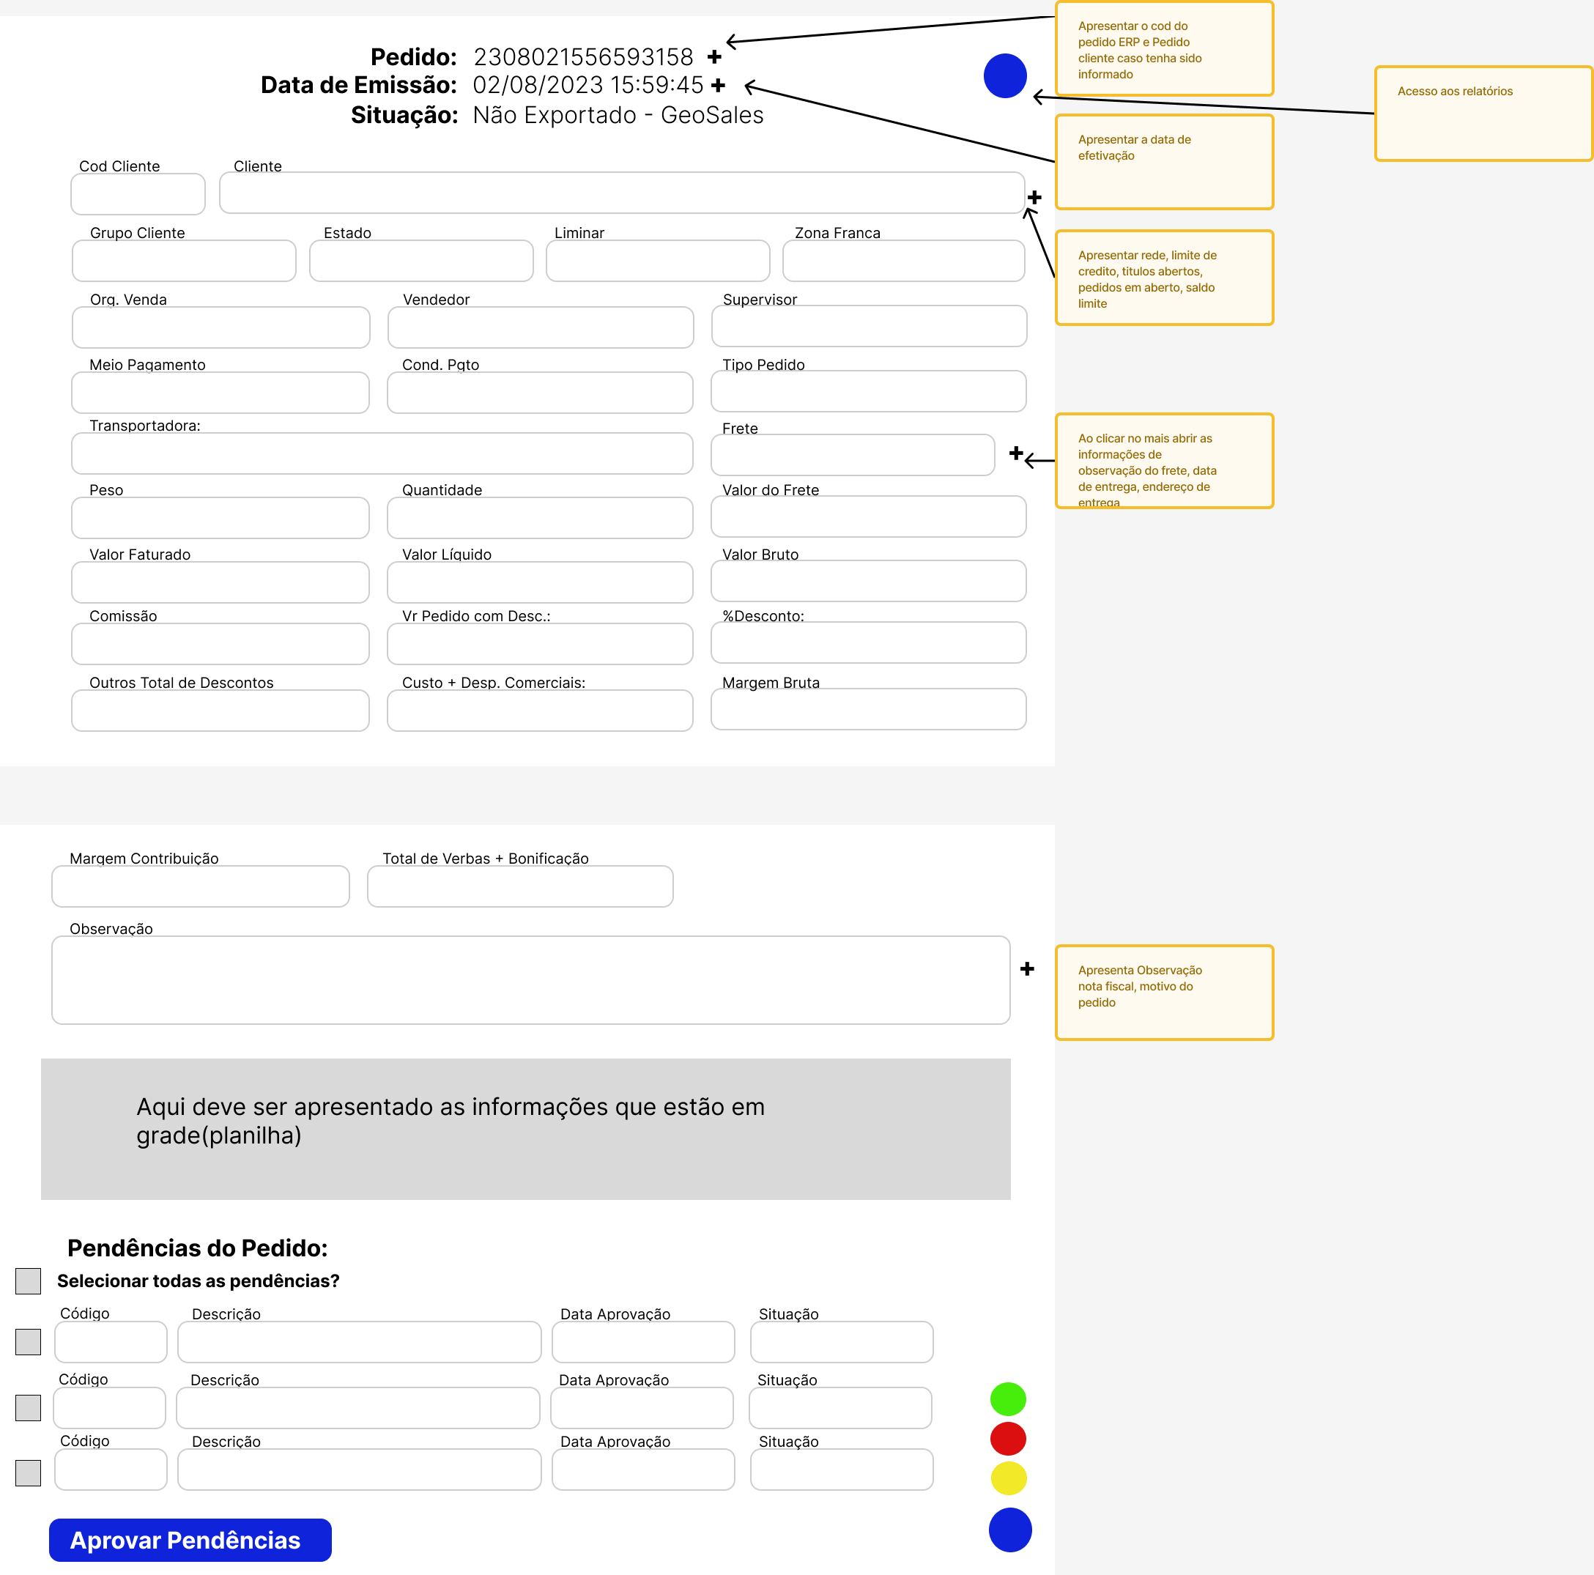Click the first row Descrição field

359,1342
